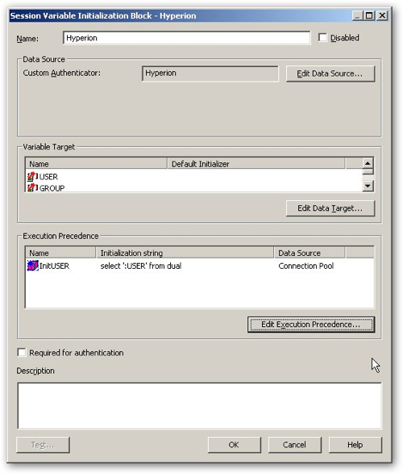Open Edit Data Target dialog
Image resolution: width=403 pixels, height=474 pixels.
[x=330, y=208]
